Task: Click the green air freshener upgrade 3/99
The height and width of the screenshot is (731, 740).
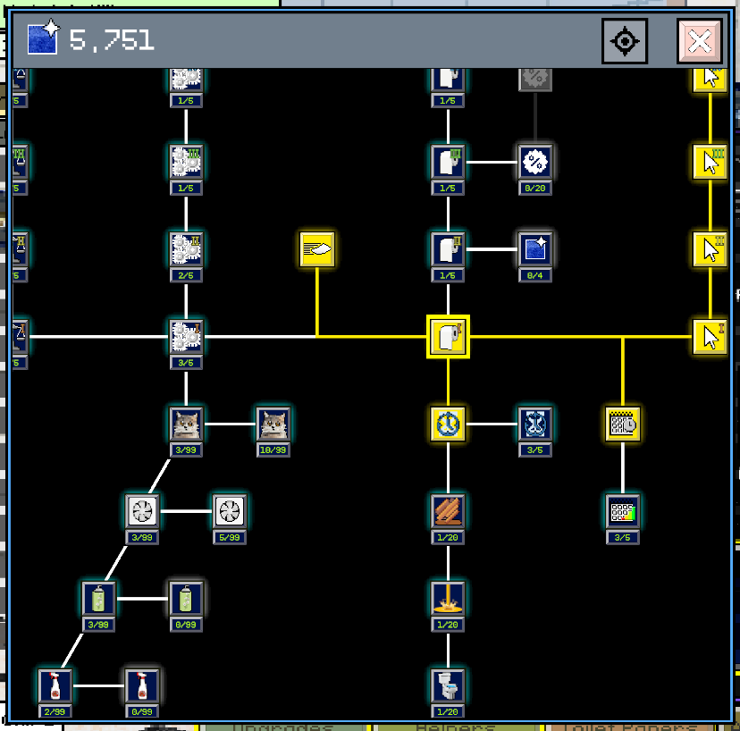Action: pyautogui.click(x=98, y=599)
